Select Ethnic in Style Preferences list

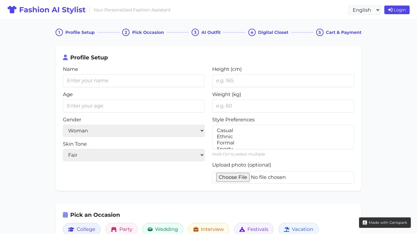coord(225,137)
